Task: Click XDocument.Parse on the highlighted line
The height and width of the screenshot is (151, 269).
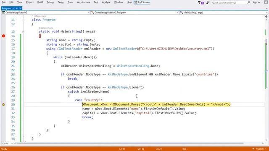Action: coord(127,104)
